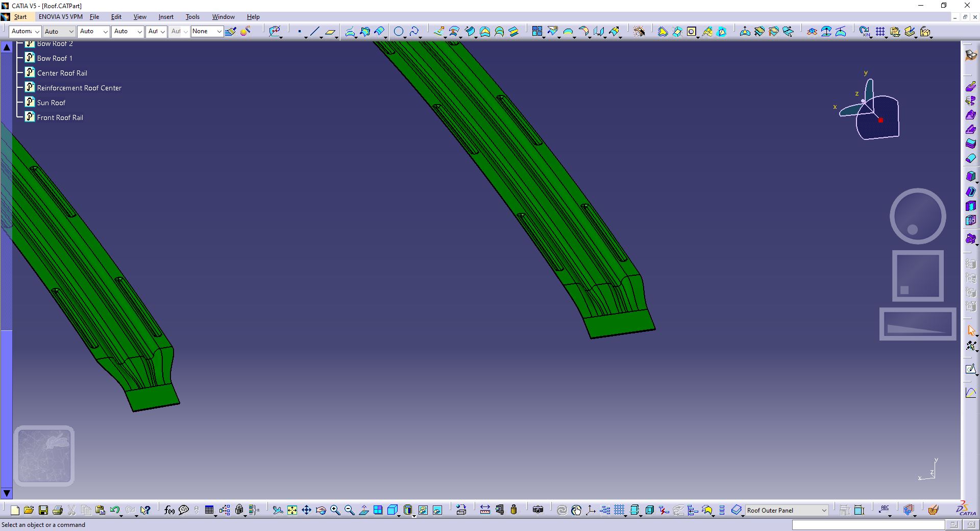Open the Tools menu
980x531 pixels.
coord(192,17)
